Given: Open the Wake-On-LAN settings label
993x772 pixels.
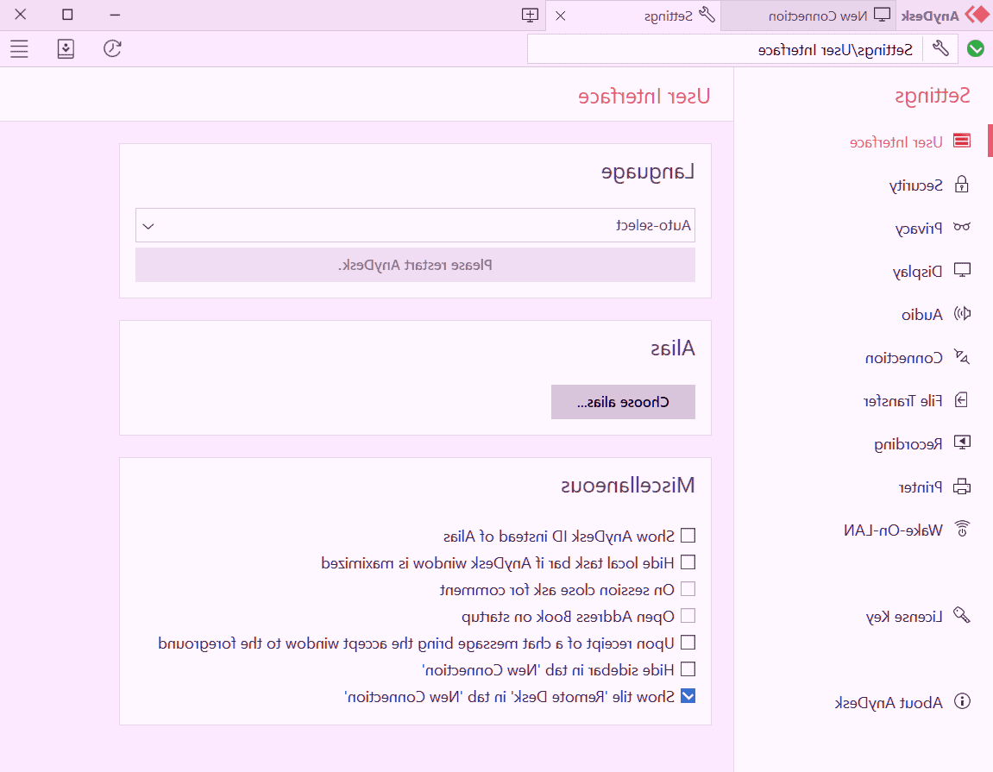Looking at the screenshot, I should pos(893,530).
